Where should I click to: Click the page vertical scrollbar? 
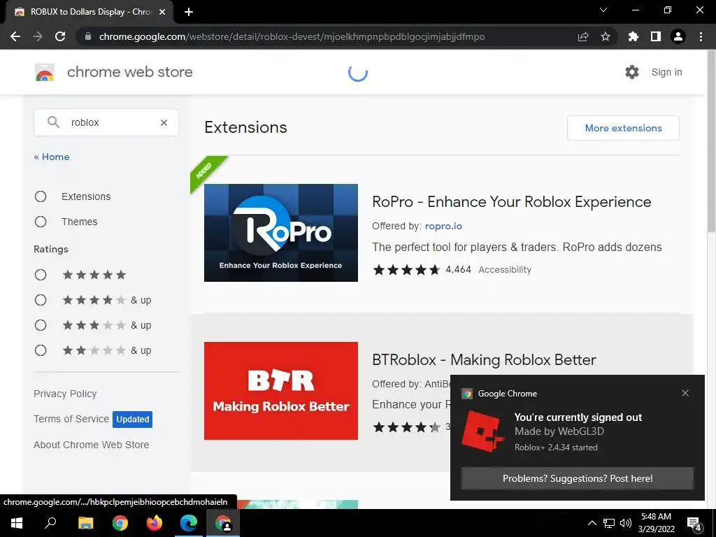tap(710, 141)
